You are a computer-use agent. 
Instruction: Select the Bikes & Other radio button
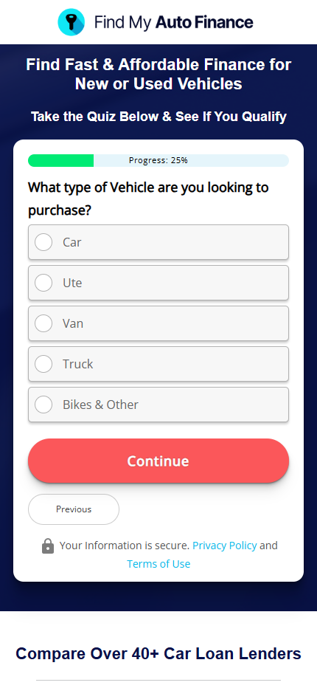pos(43,405)
